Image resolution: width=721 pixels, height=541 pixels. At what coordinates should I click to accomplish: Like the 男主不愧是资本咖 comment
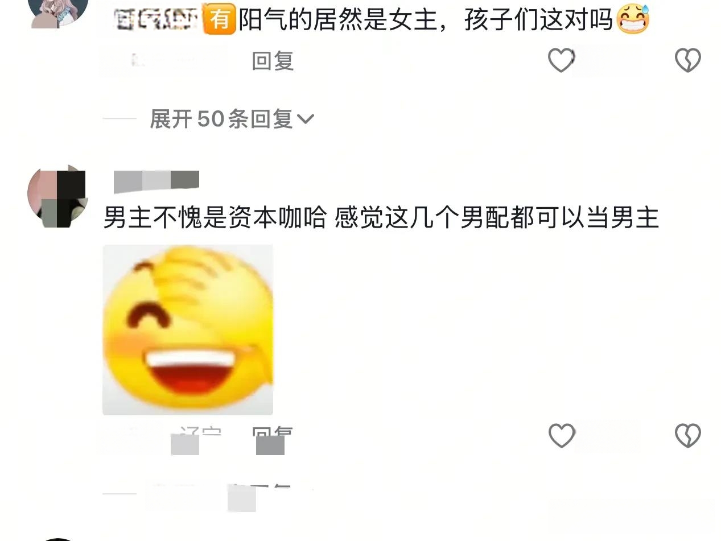click(x=562, y=435)
